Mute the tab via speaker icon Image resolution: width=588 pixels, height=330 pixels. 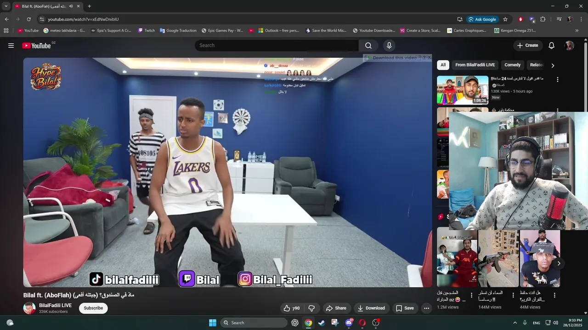[71, 6]
